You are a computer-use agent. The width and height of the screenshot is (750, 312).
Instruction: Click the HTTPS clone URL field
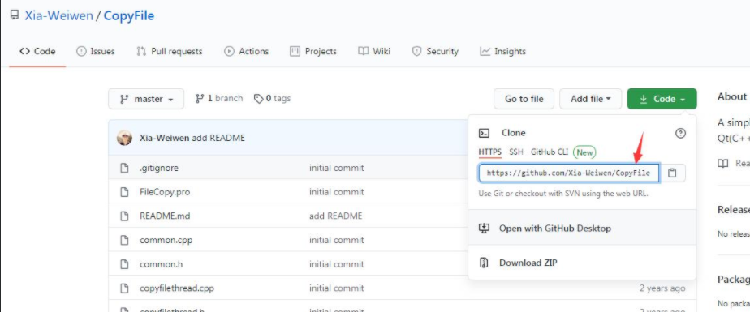569,173
